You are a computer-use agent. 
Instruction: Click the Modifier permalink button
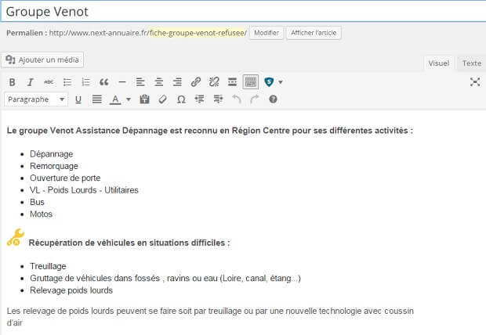click(x=267, y=33)
